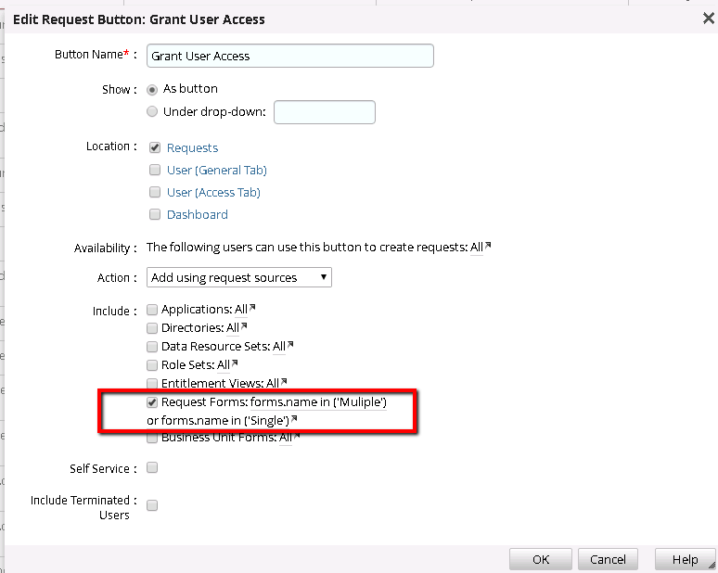
Task: Focus the Under drop-down name input box
Action: point(324,112)
